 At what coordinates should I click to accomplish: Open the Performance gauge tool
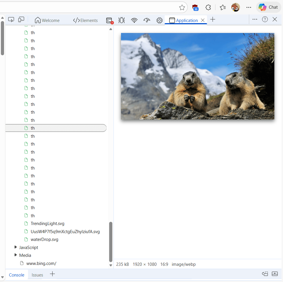(x=147, y=20)
